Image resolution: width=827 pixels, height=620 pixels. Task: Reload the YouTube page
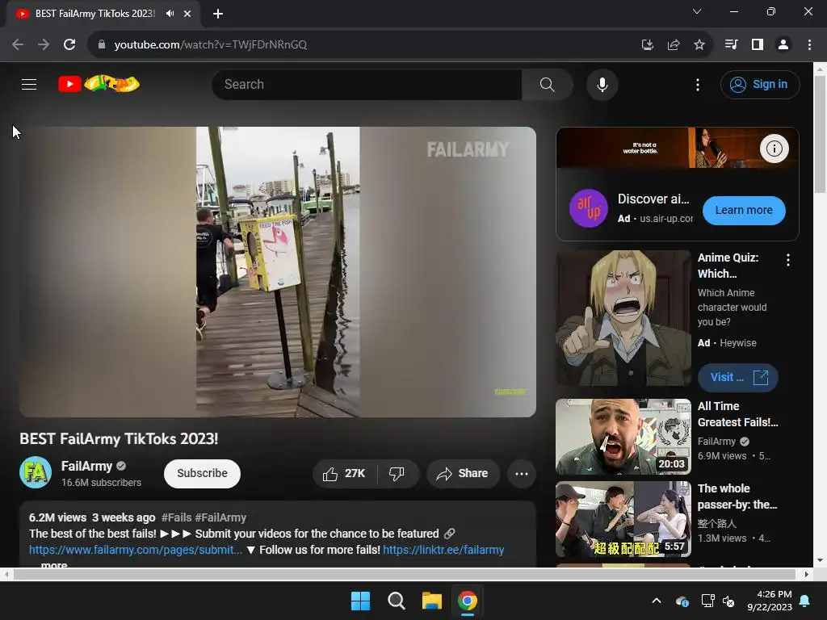click(x=69, y=45)
